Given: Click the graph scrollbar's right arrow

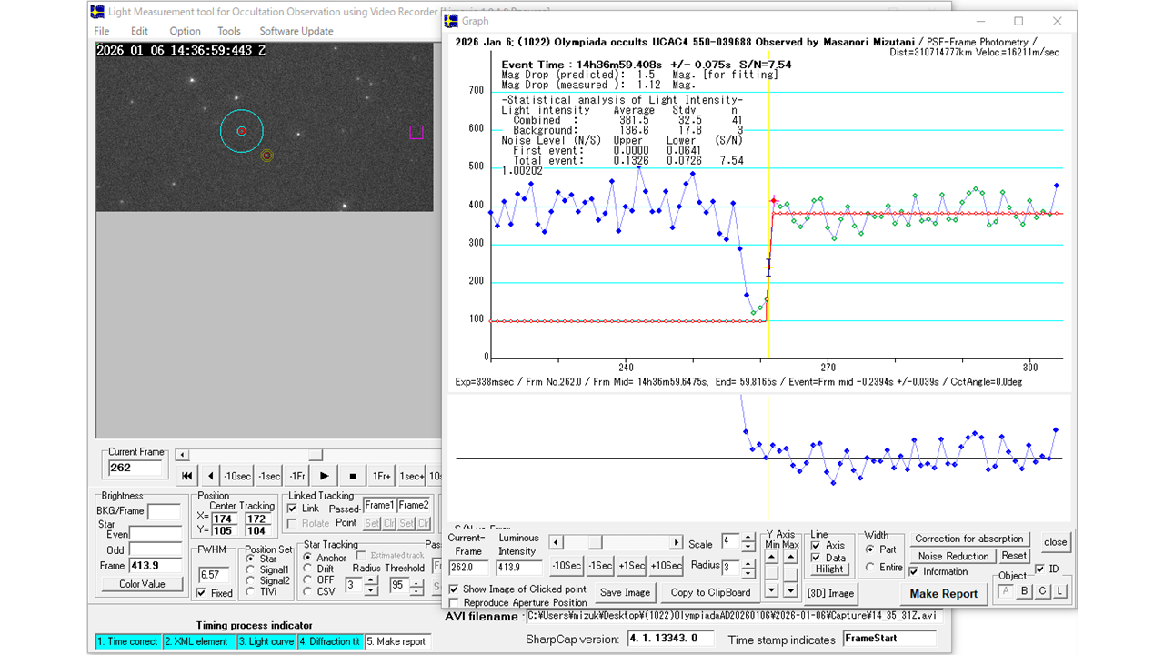Looking at the screenshot, I should 676,543.
